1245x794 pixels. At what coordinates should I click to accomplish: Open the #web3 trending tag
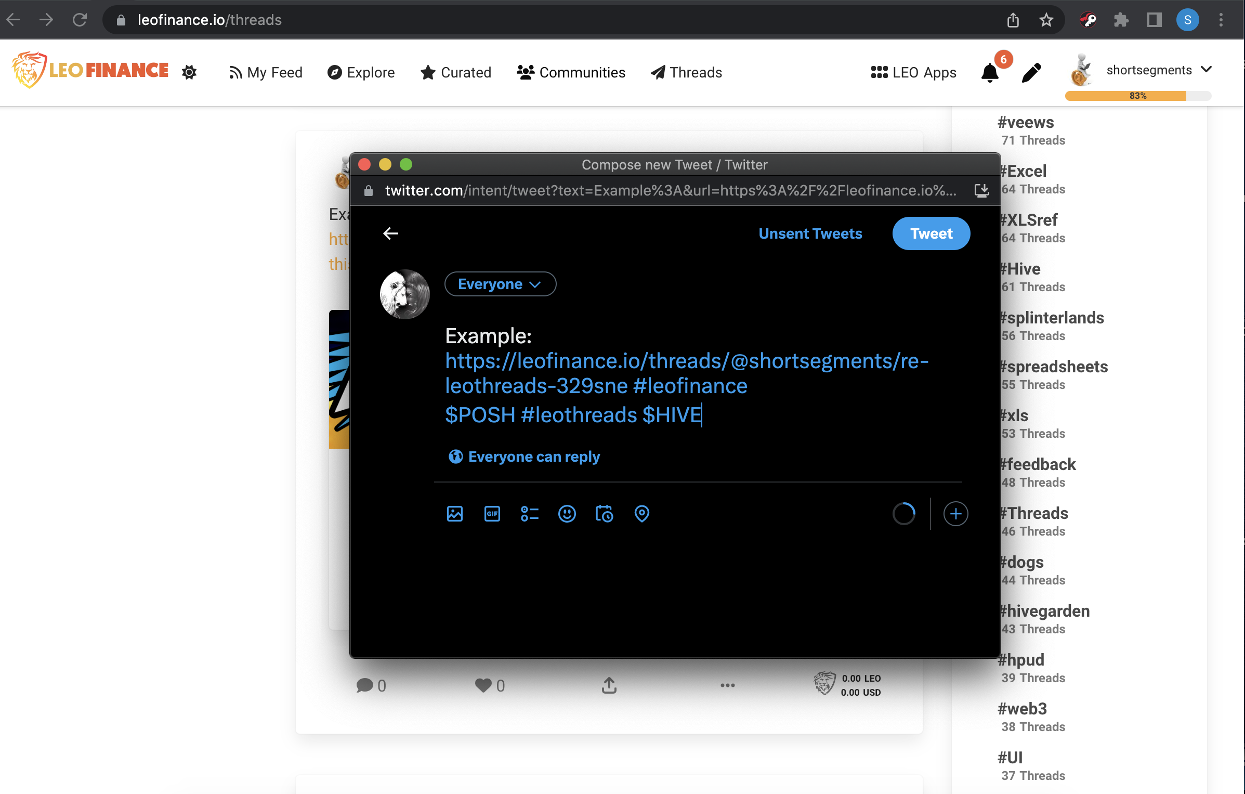(1022, 709)
